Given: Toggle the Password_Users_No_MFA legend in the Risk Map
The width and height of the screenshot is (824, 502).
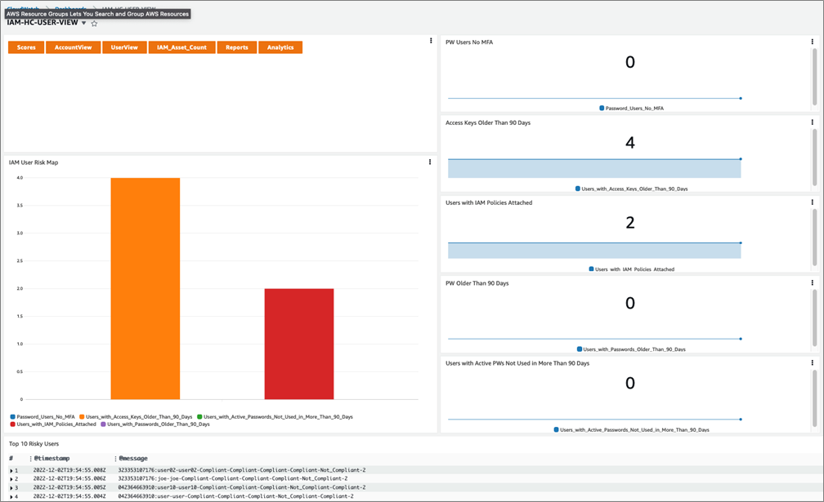Looking at the screenshot, I should (43, 417).
